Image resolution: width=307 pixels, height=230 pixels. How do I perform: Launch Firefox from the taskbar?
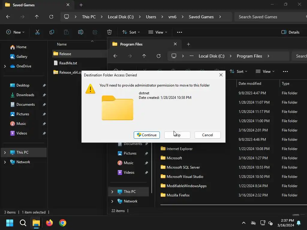click(x=49, y=223)
